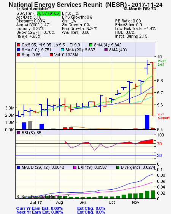Click the Proj Growth: N/A % text
The height and width of the screenshot is (214, 171).
click(79, 29)
